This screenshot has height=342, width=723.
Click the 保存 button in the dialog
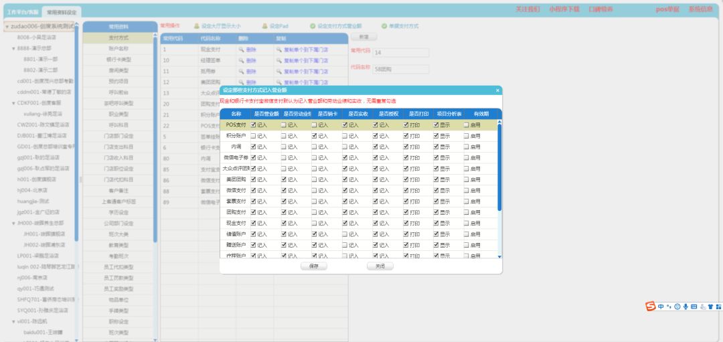[x=314, y=266]
